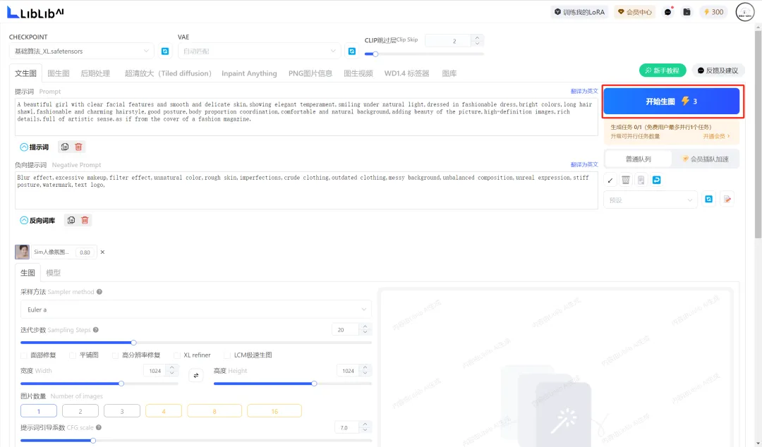Delete the positive prompt with trash icon
This screenshot has height=447, width=762.
tap(78, 147)
